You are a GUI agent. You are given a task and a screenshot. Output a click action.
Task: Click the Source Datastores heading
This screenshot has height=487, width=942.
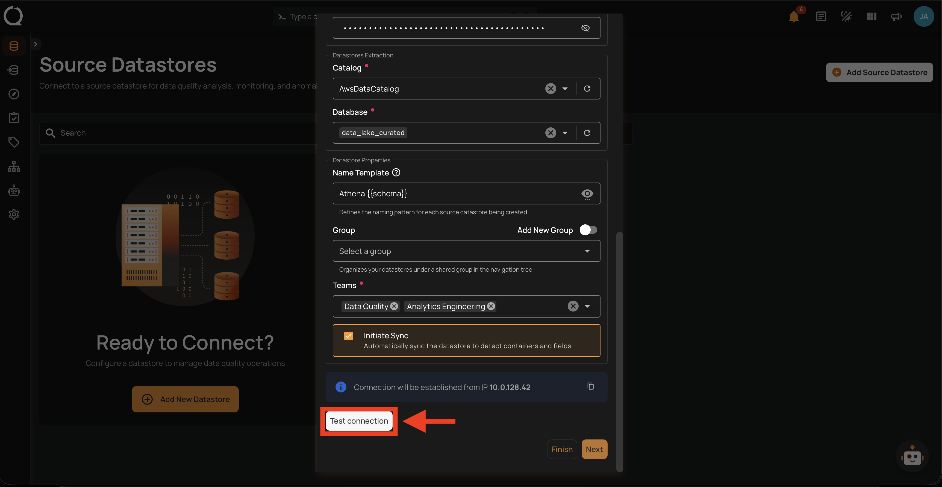pyautogui.click(x=128, y=65)
